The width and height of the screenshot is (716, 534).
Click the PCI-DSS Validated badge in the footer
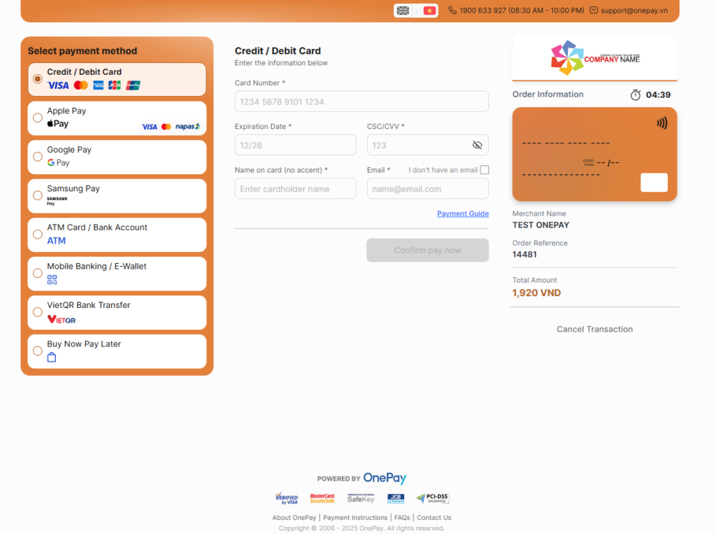(x=433, y=498)
